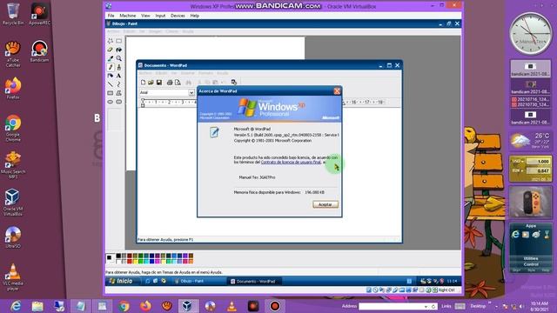
Task: Click XP quick launch show desktop icon
Action: click(x=155, y=281)
